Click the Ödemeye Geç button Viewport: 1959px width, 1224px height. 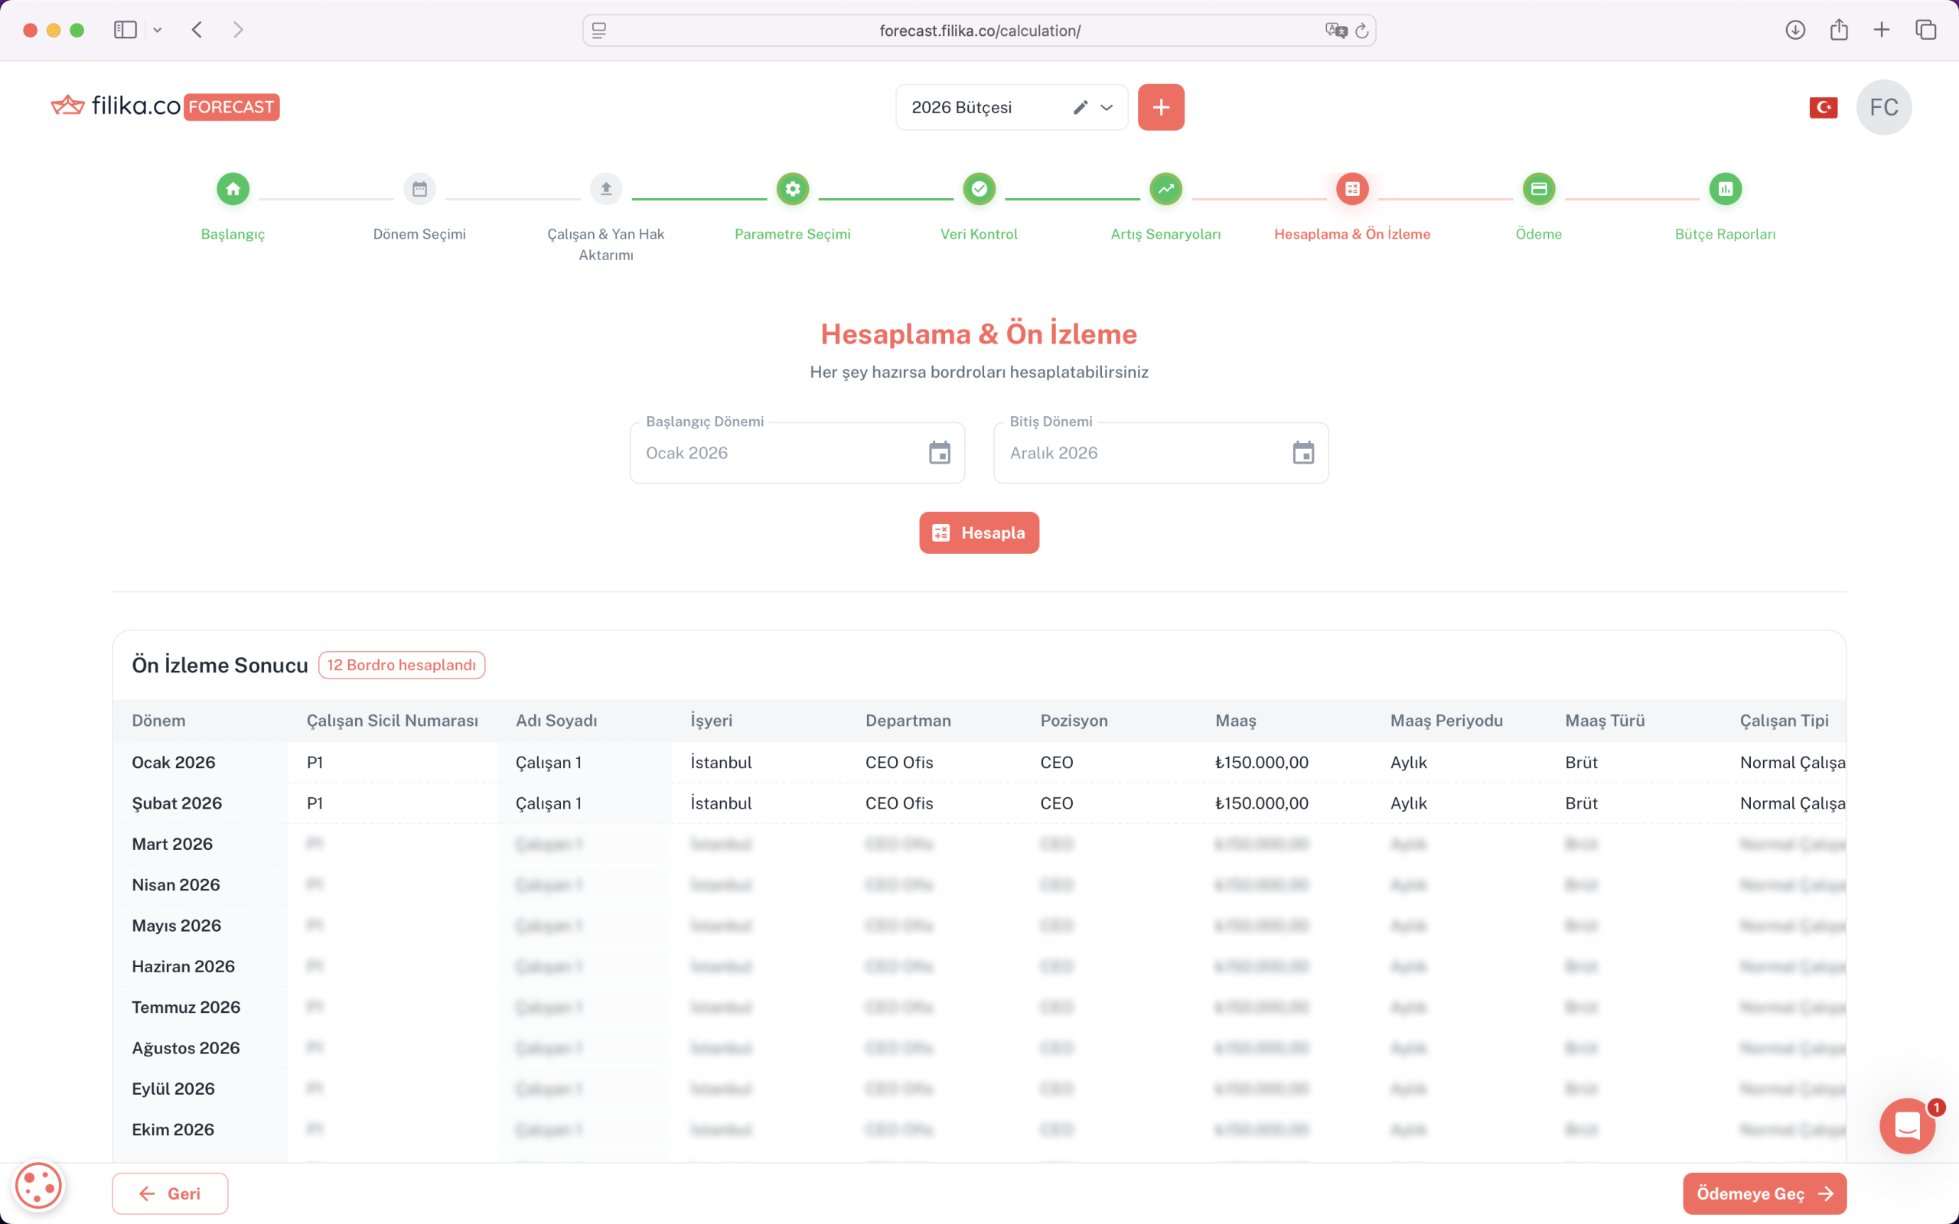click(x=1764, y=1193)
